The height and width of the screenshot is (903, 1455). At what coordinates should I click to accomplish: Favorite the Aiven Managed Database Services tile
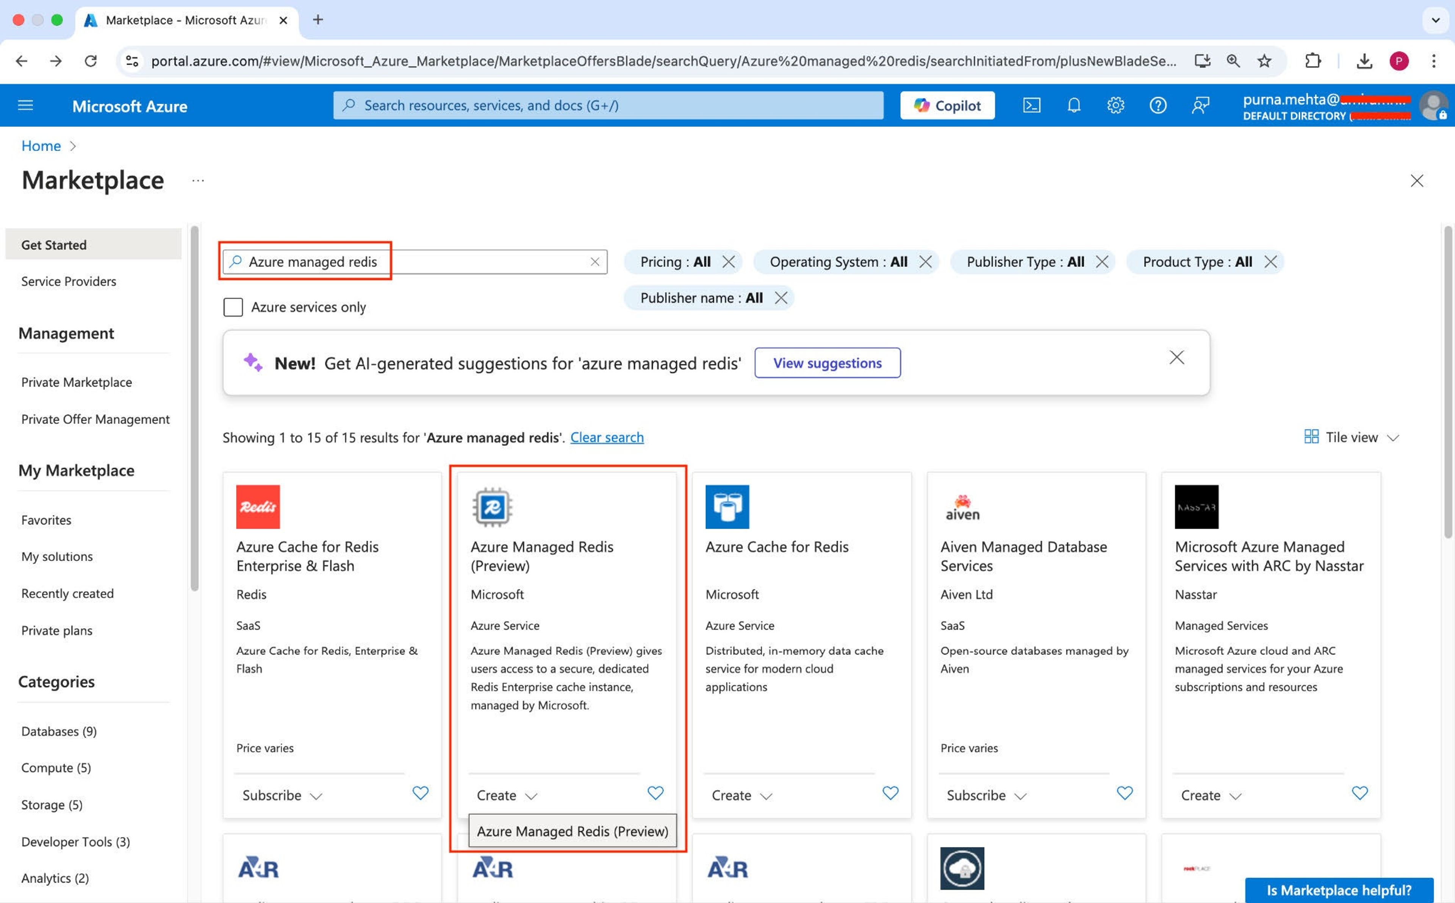(x=1125, y=793)
